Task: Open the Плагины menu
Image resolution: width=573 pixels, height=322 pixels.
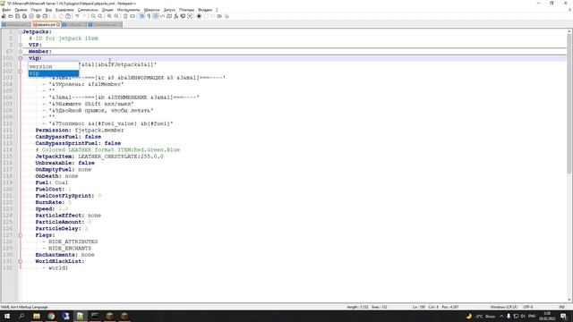Action: pyautogui.click(x=187, y=10)
